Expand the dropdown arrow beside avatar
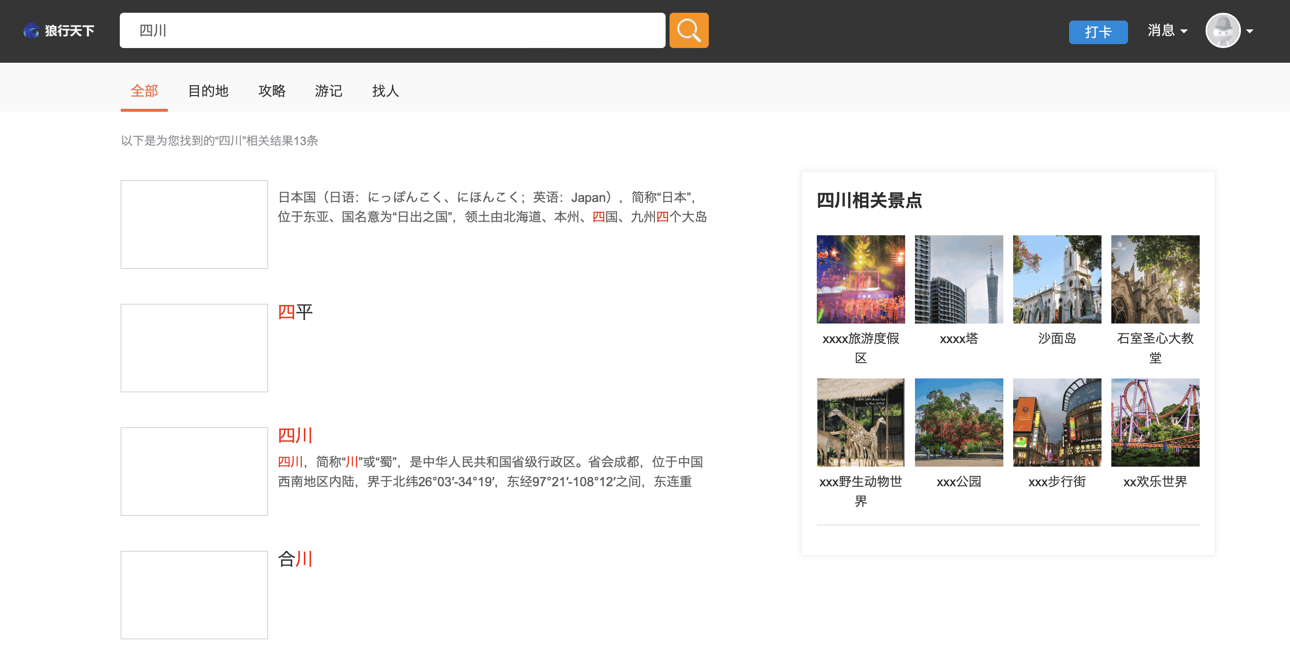 [1250, 31]
